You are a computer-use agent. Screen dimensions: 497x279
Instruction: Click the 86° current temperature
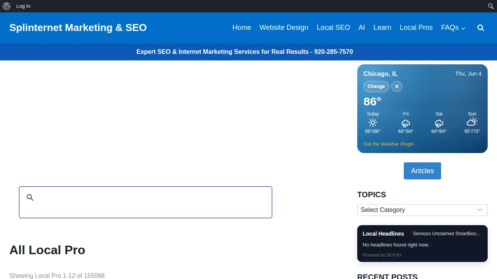pos(372,102)
